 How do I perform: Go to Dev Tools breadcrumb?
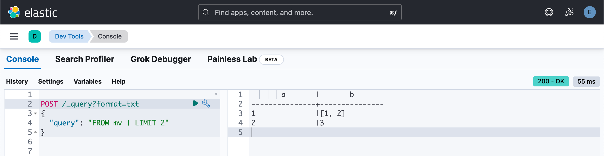click(69, 36)
